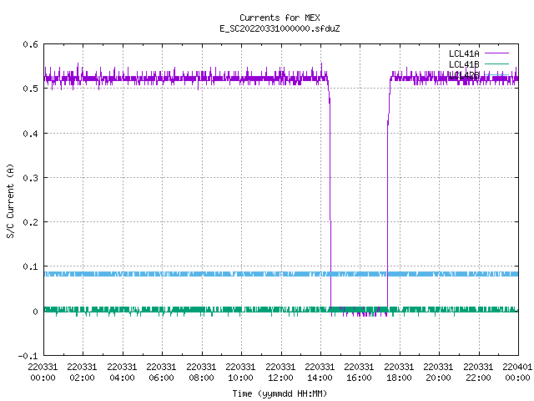Click the 0.3 y-axis tick label
This screenshot has width=534, height=401.
(31, 178)
